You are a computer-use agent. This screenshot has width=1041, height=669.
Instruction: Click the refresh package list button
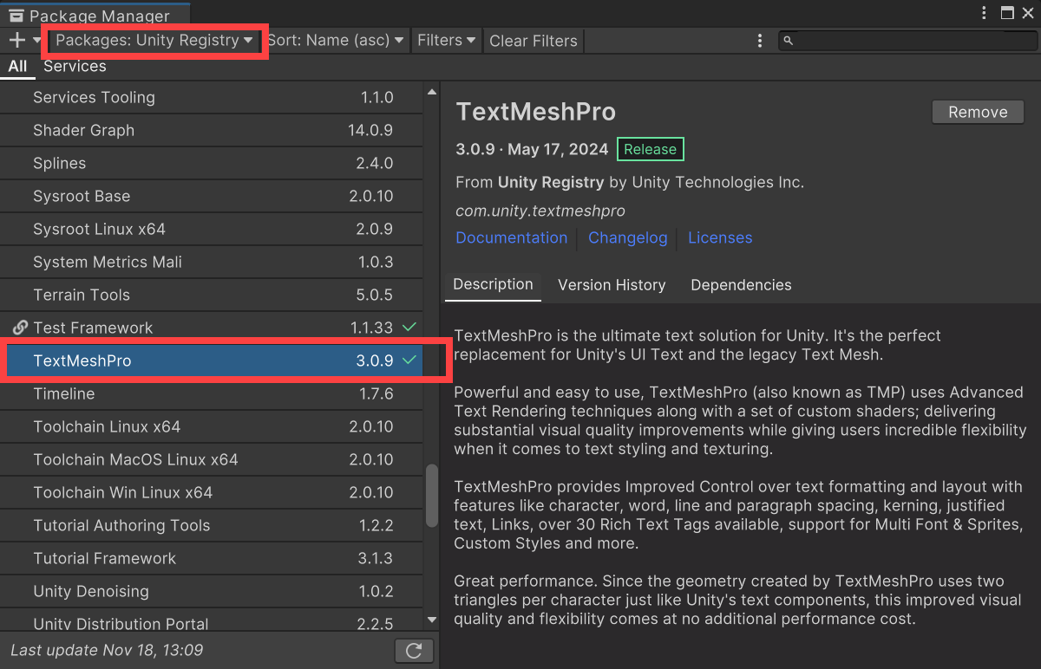coord(414,651)
